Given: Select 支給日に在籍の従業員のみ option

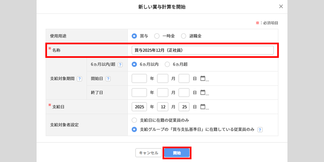Looking at the screenshot, I should point(134,120).
